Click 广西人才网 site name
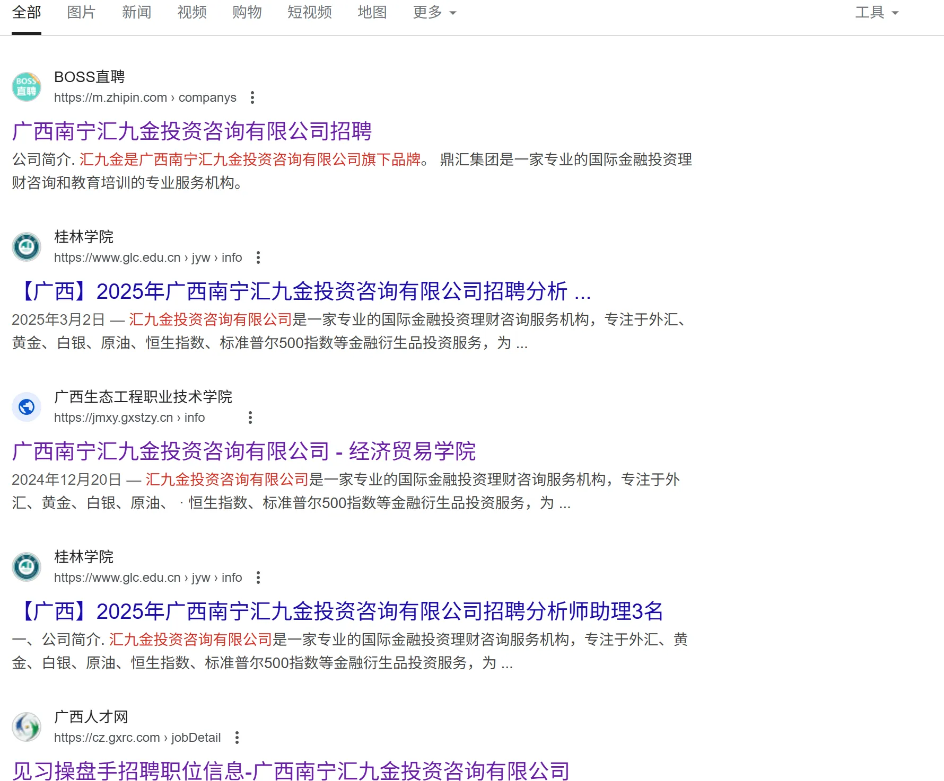944x781 pixels. pyautogui.click(x=91, y=717)
